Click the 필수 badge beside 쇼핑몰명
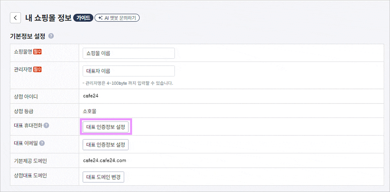390x192 pixels. tap(37, 52)
